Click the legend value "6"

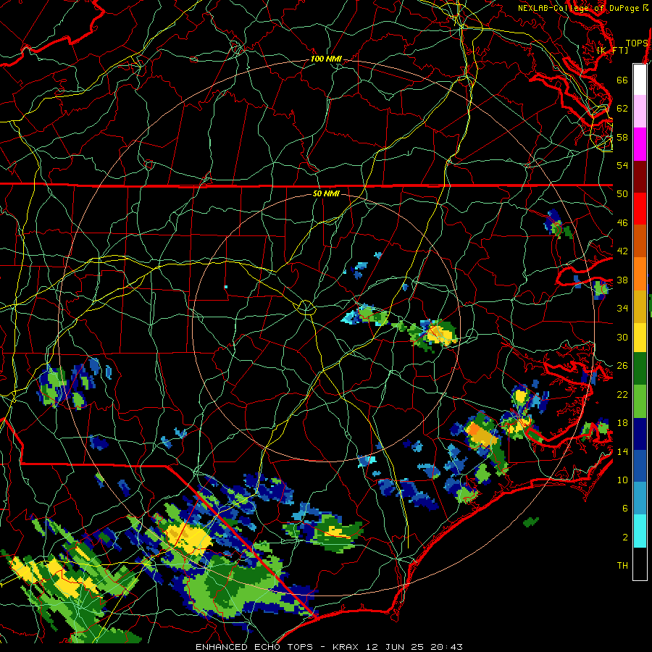click(625, 509)
